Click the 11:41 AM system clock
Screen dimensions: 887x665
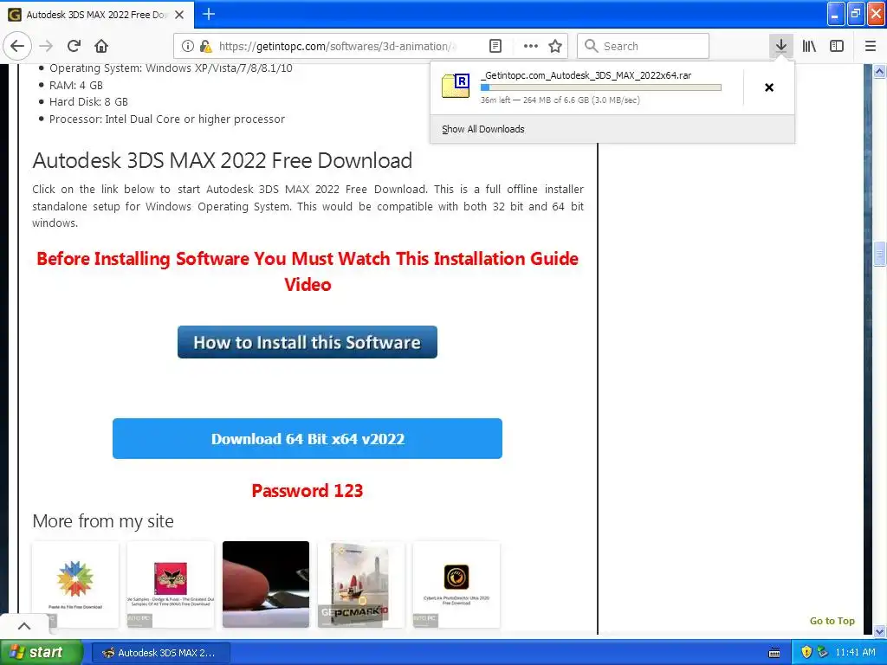coord(855,653)
